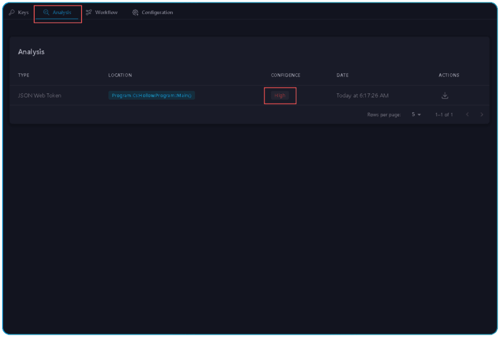
Task: Click the DATE column header
Action: [x=342, y=75]
